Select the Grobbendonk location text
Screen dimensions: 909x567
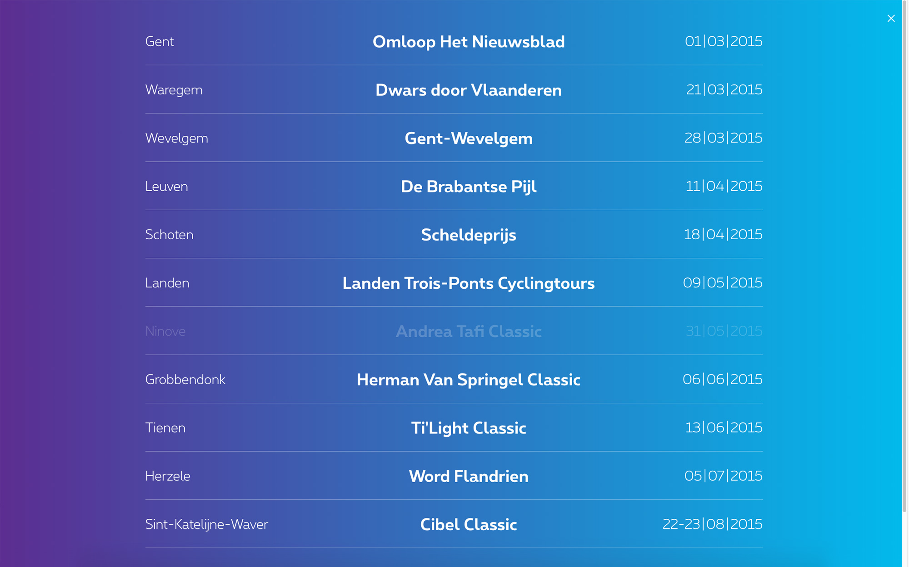185,380
